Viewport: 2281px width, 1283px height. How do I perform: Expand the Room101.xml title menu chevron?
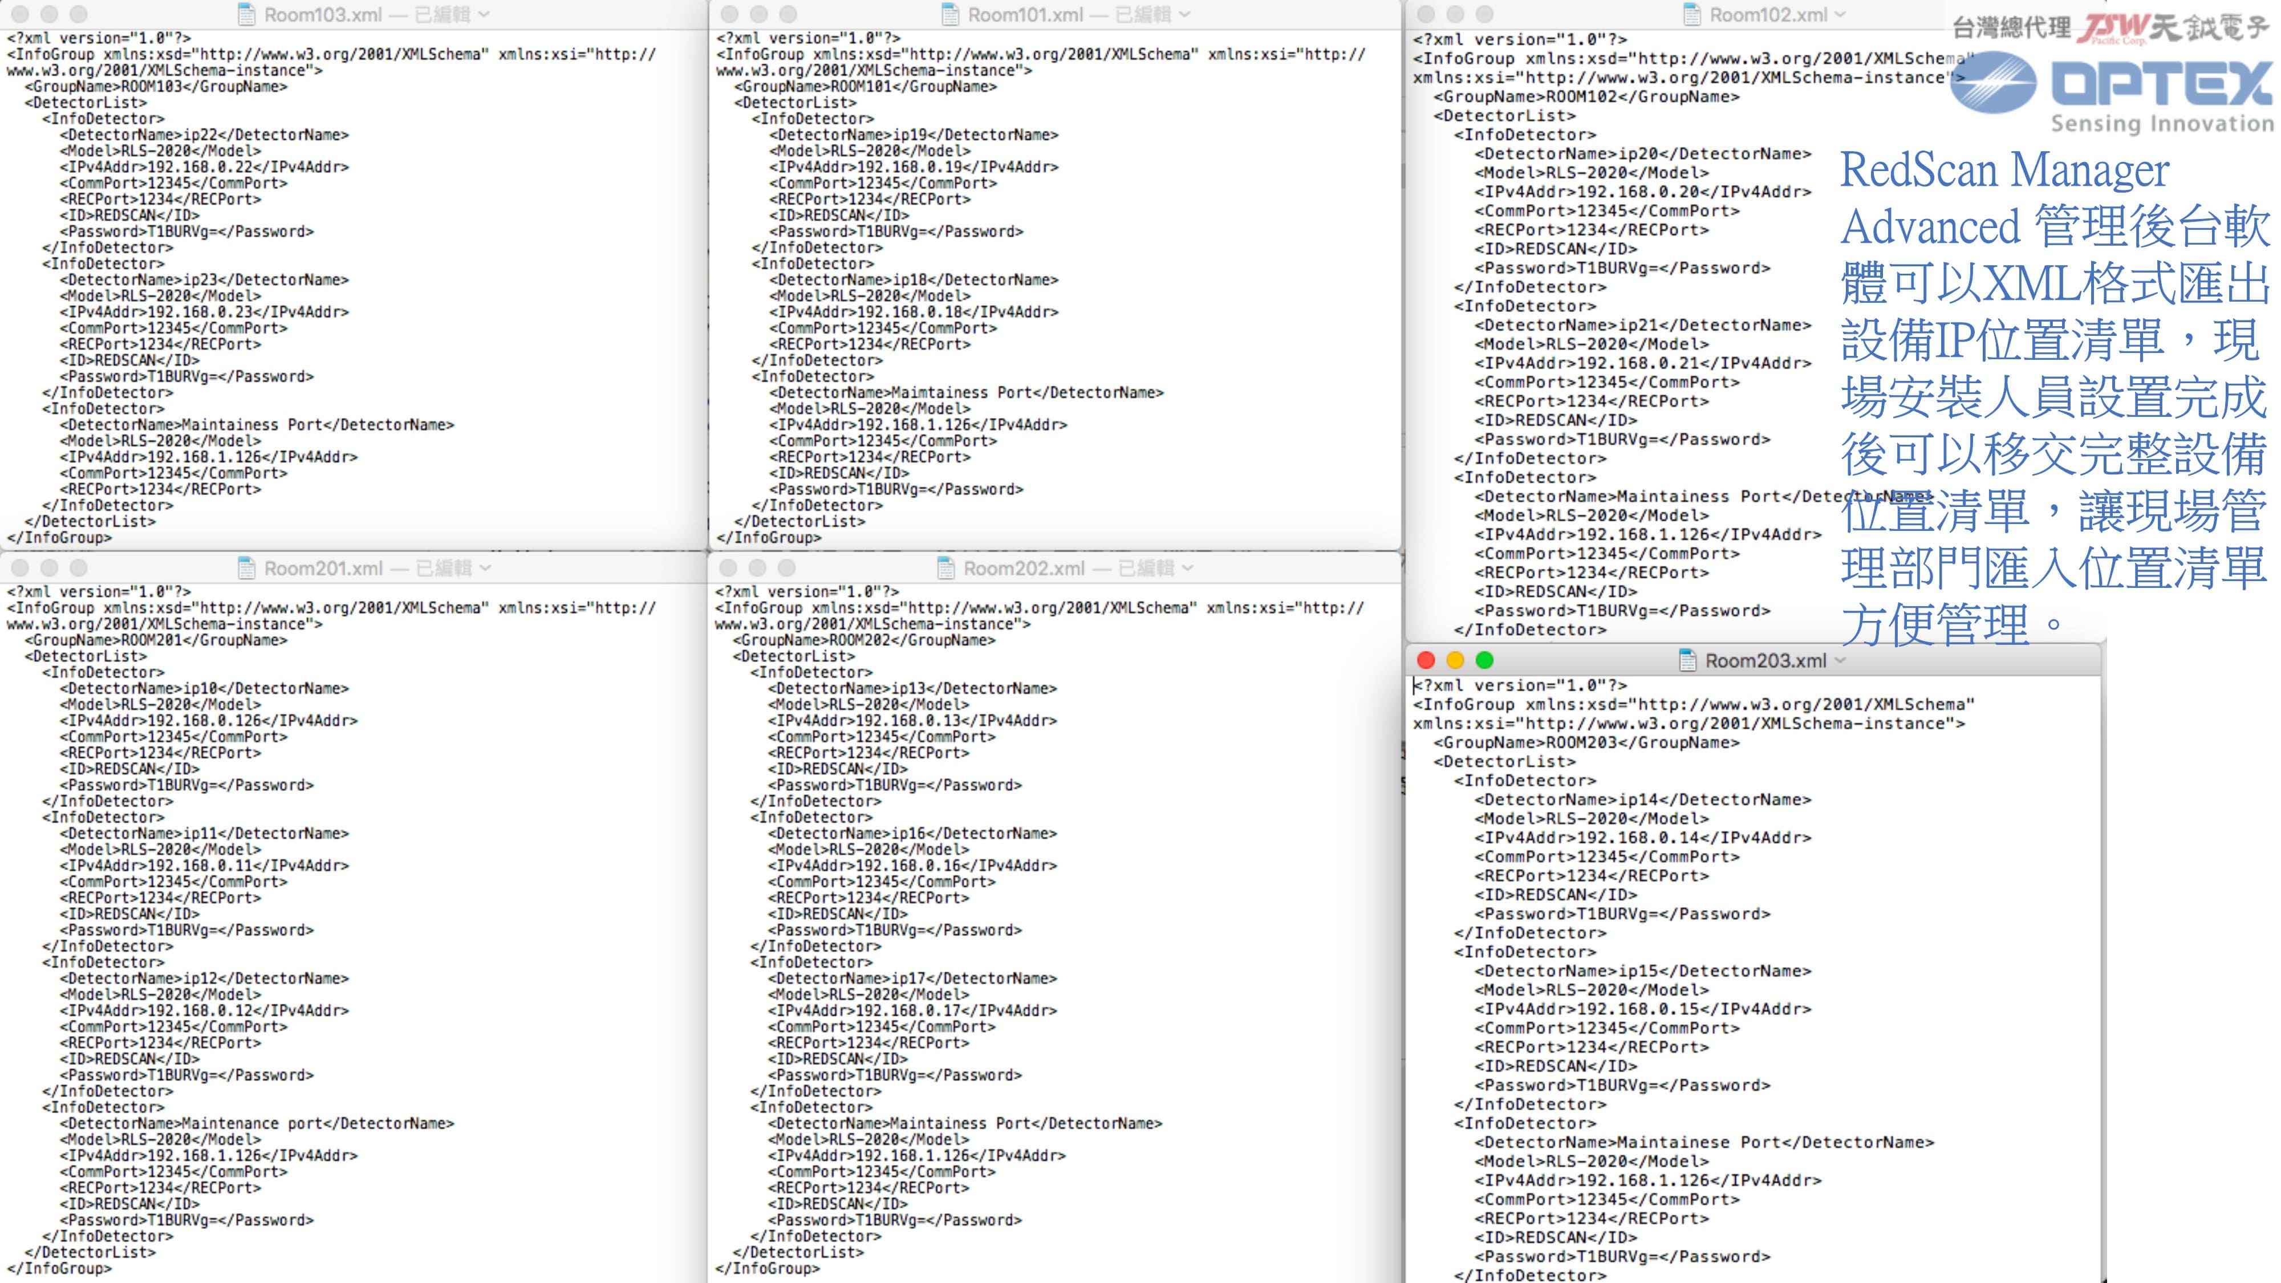coord(1185,14)
